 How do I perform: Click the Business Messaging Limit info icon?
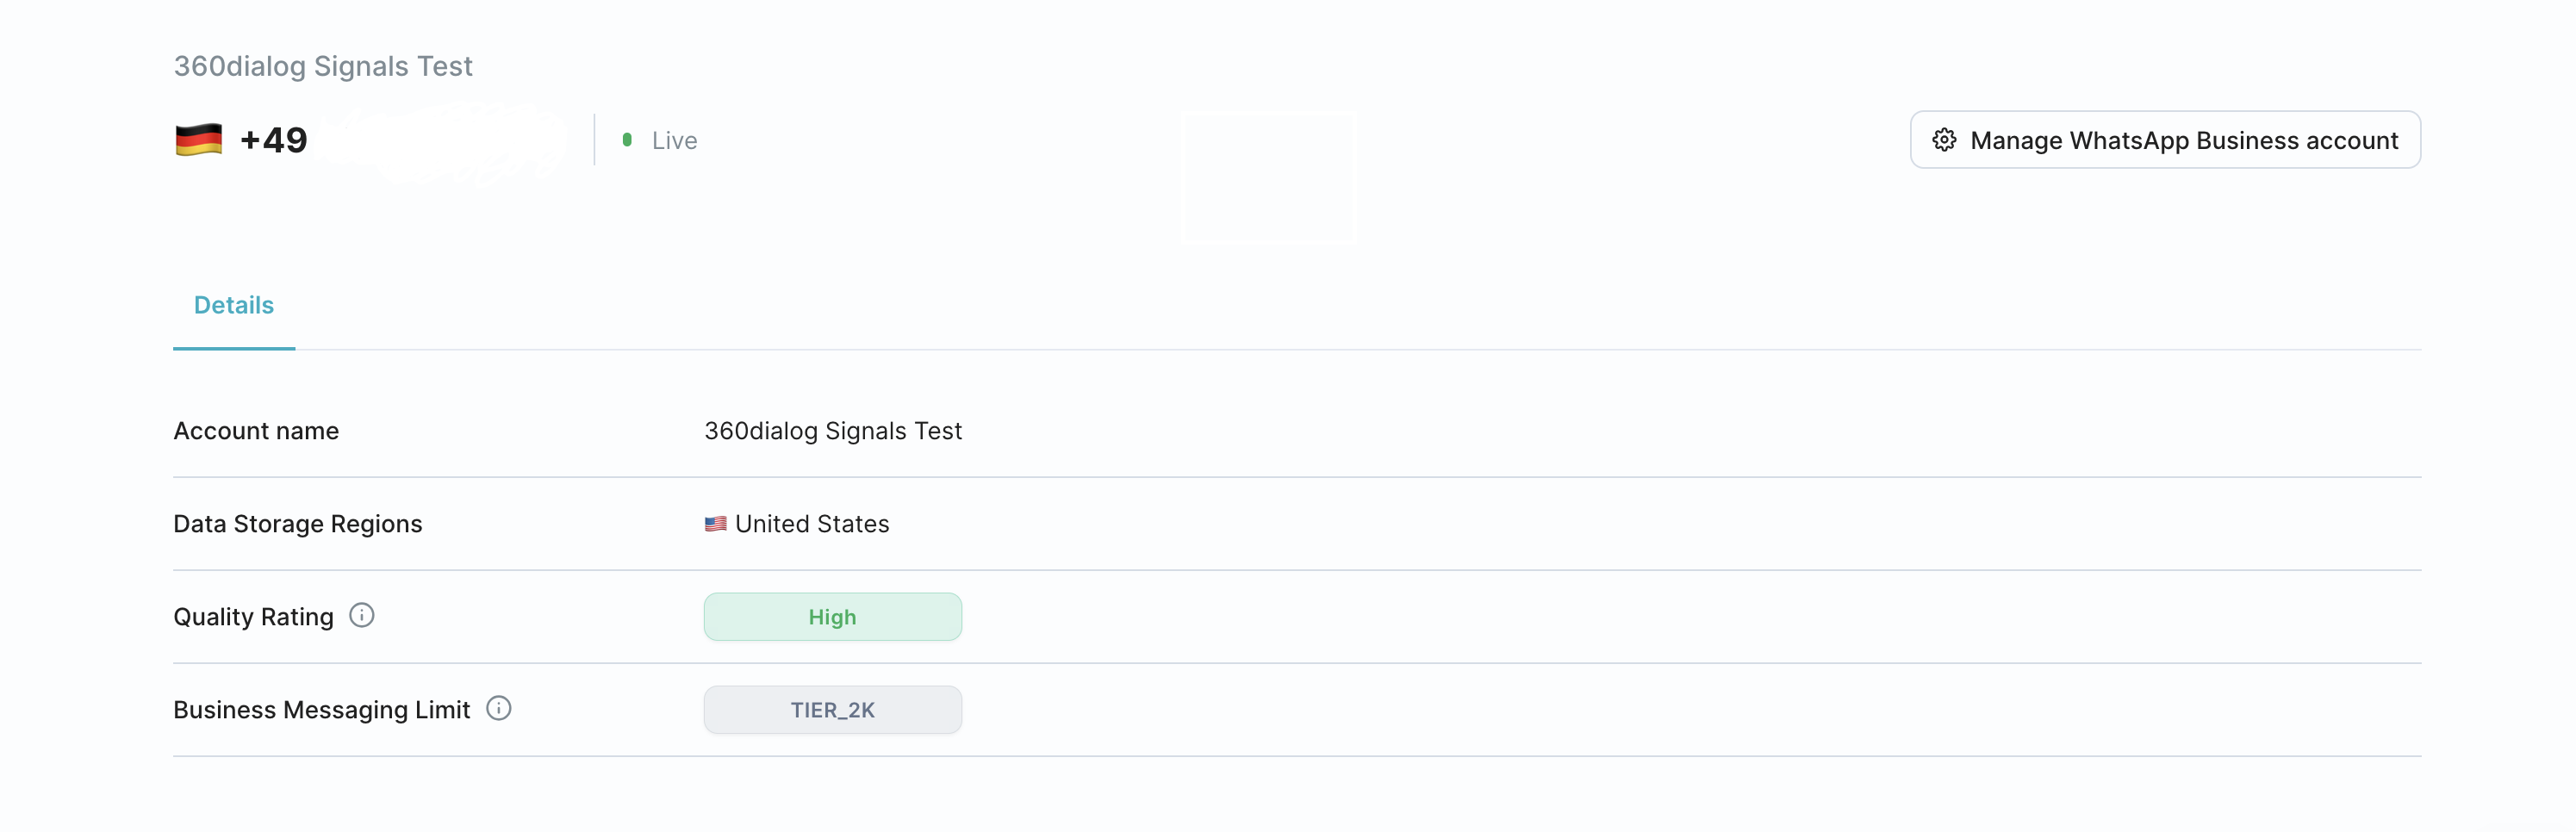(498, 709)
